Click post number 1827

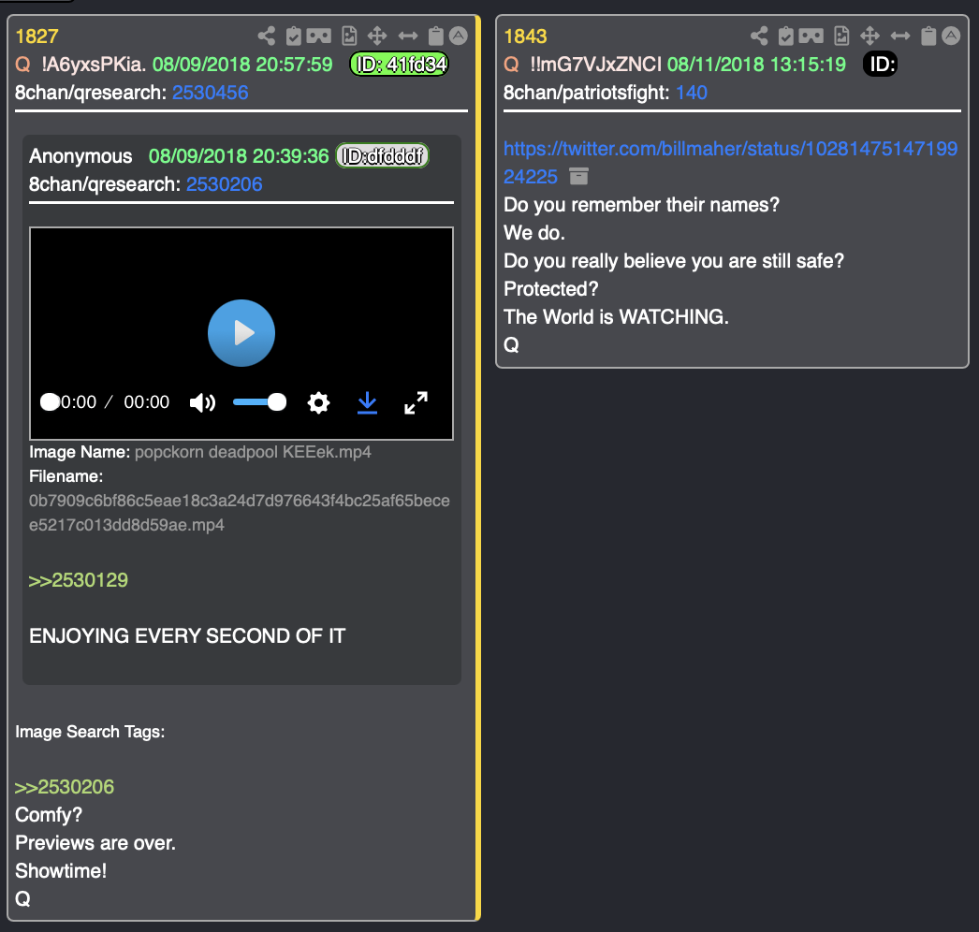(37, 36)
